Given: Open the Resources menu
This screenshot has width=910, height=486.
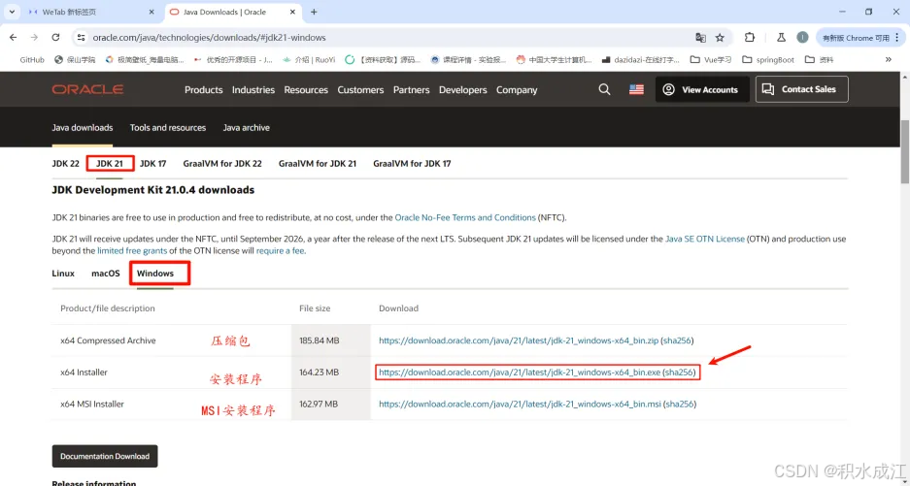Looking at the screenshot, I should click(306, 90).
